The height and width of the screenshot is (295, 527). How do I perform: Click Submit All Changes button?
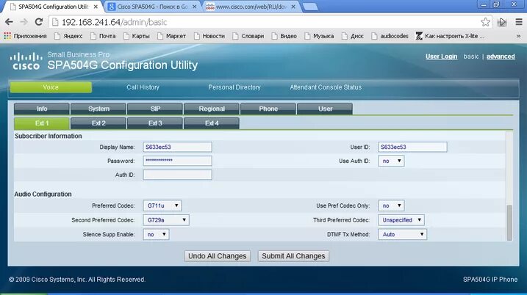click(x=293, y=256)
